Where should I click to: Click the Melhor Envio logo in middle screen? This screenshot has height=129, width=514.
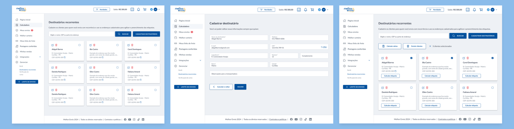click(x=180, y=10)
